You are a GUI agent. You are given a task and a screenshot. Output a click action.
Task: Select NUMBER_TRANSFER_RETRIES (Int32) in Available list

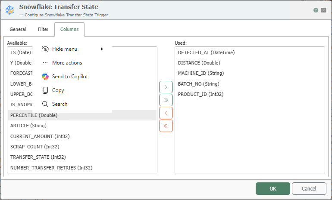pos(82,168)
